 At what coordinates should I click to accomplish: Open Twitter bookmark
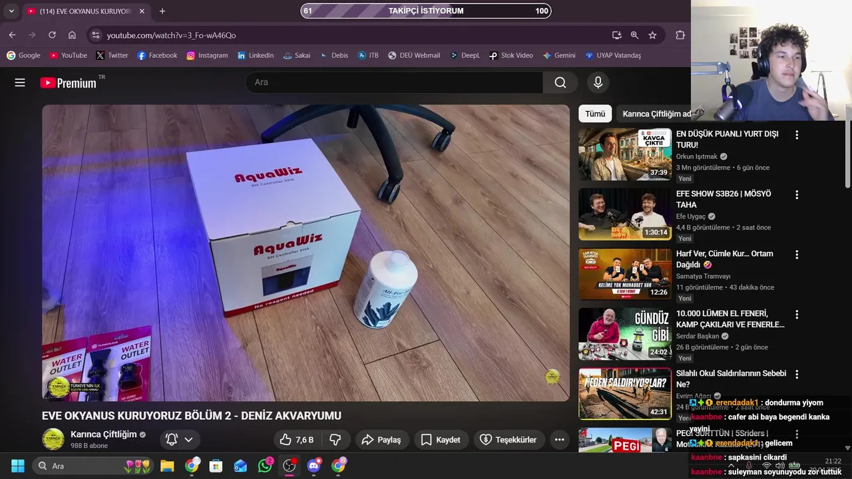(x=112, y=55)
